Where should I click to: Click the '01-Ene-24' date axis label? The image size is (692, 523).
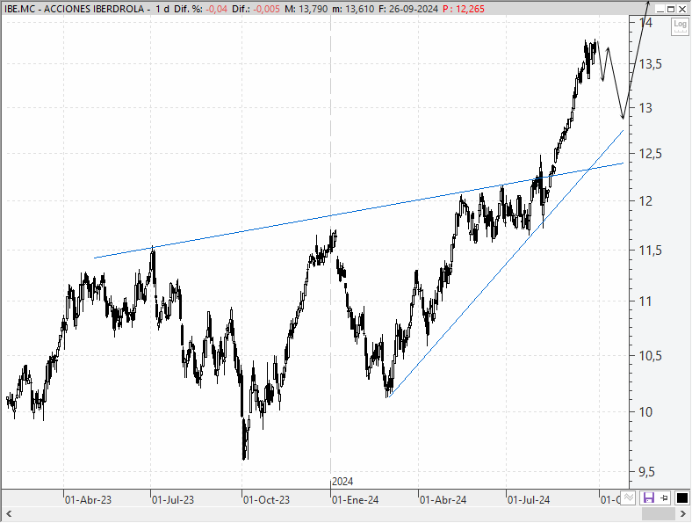click(356, 500)
